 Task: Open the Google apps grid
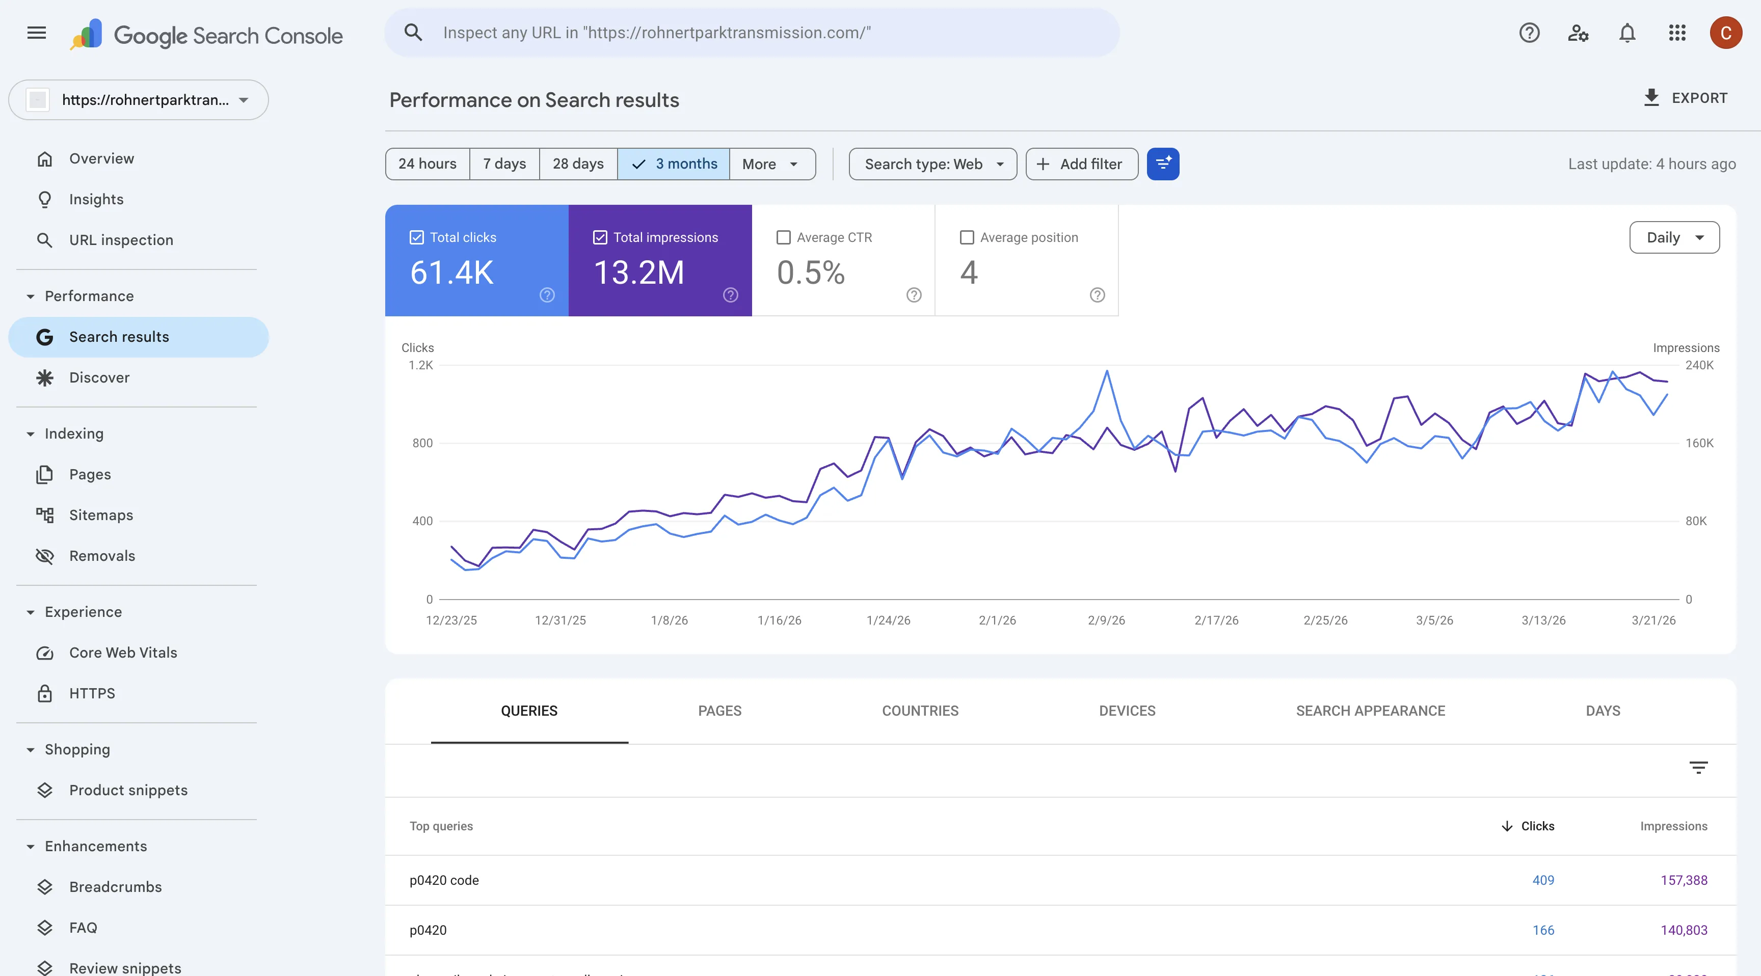(x=1677, y=32)
